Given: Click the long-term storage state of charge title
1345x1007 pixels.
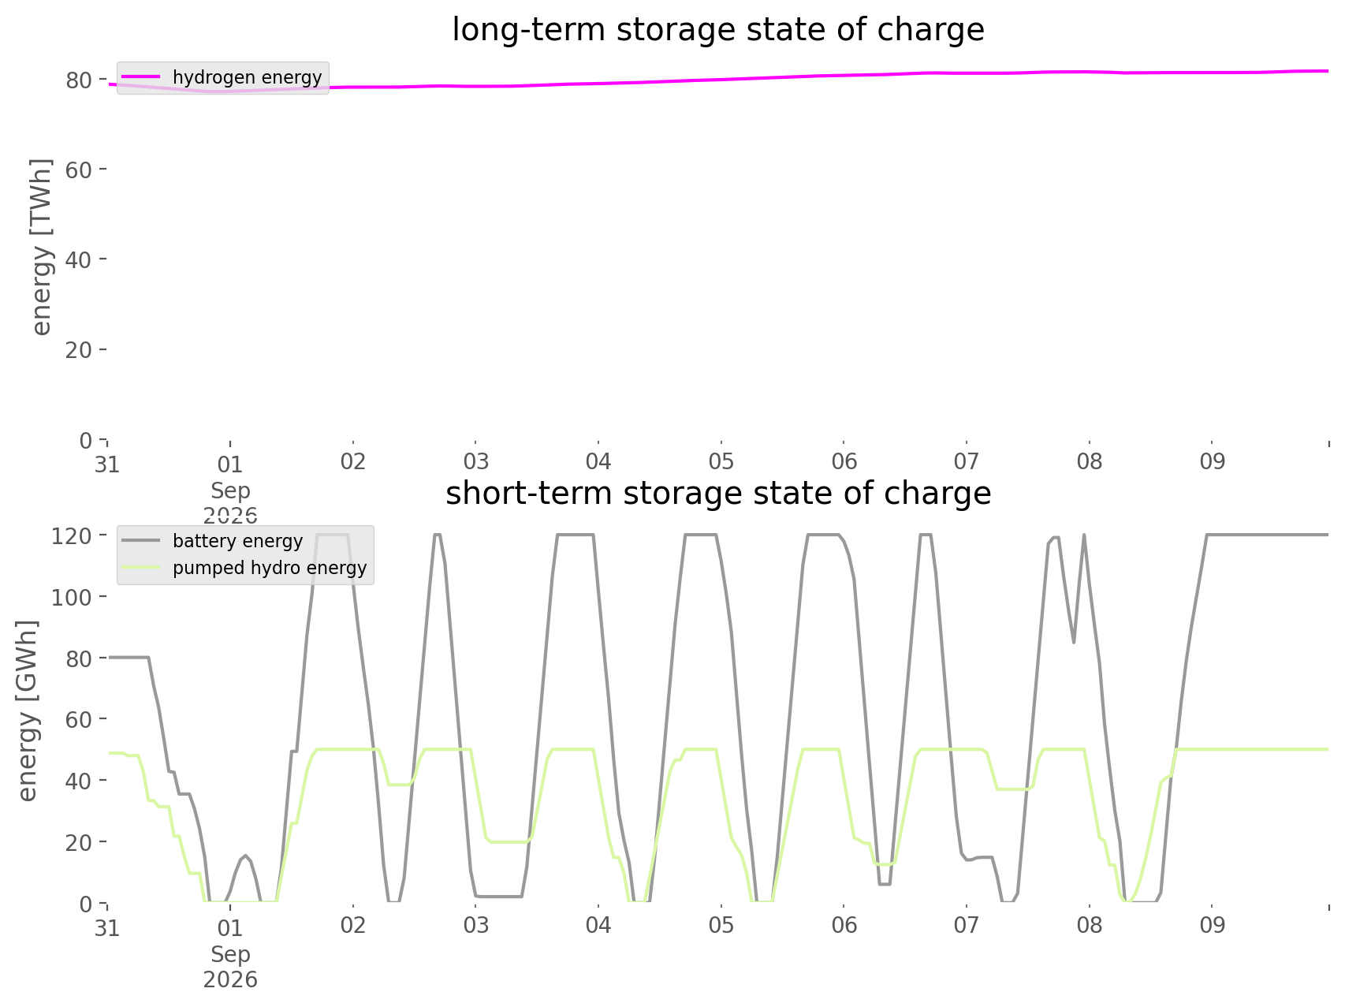Looking at the screenshot, I should [718, 30].
